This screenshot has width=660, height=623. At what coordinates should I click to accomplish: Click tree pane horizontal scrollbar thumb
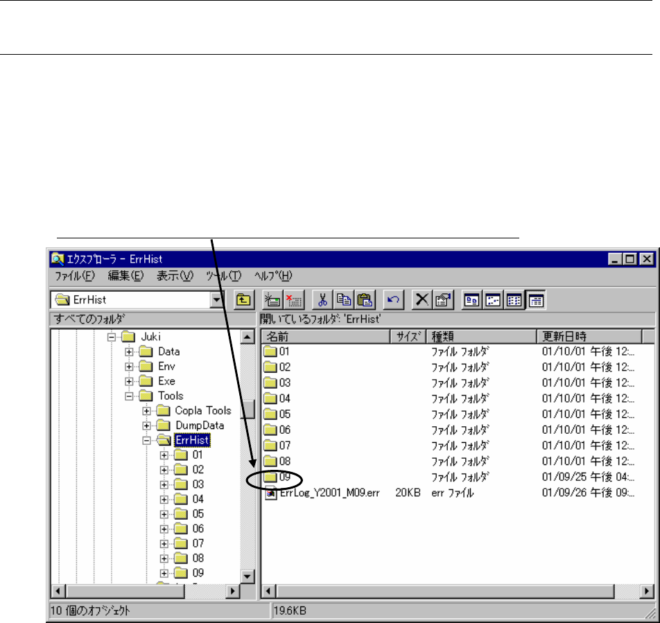pos(125,591)
